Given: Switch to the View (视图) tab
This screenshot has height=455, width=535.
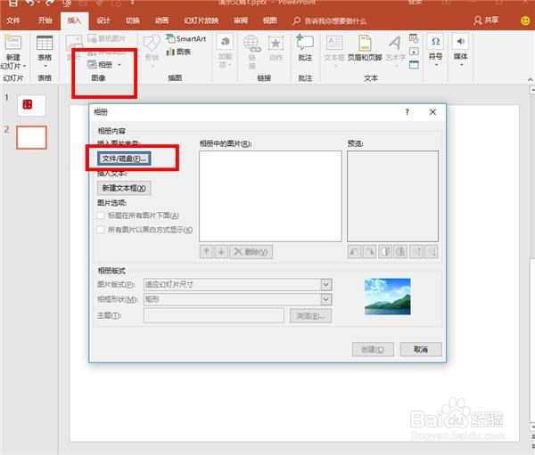Looking at the screenshot, I should (x=269, y=20).
